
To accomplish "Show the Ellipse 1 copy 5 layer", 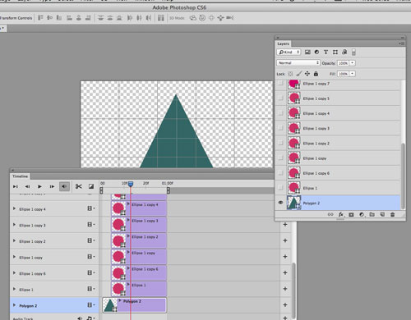I will point(280,98).
